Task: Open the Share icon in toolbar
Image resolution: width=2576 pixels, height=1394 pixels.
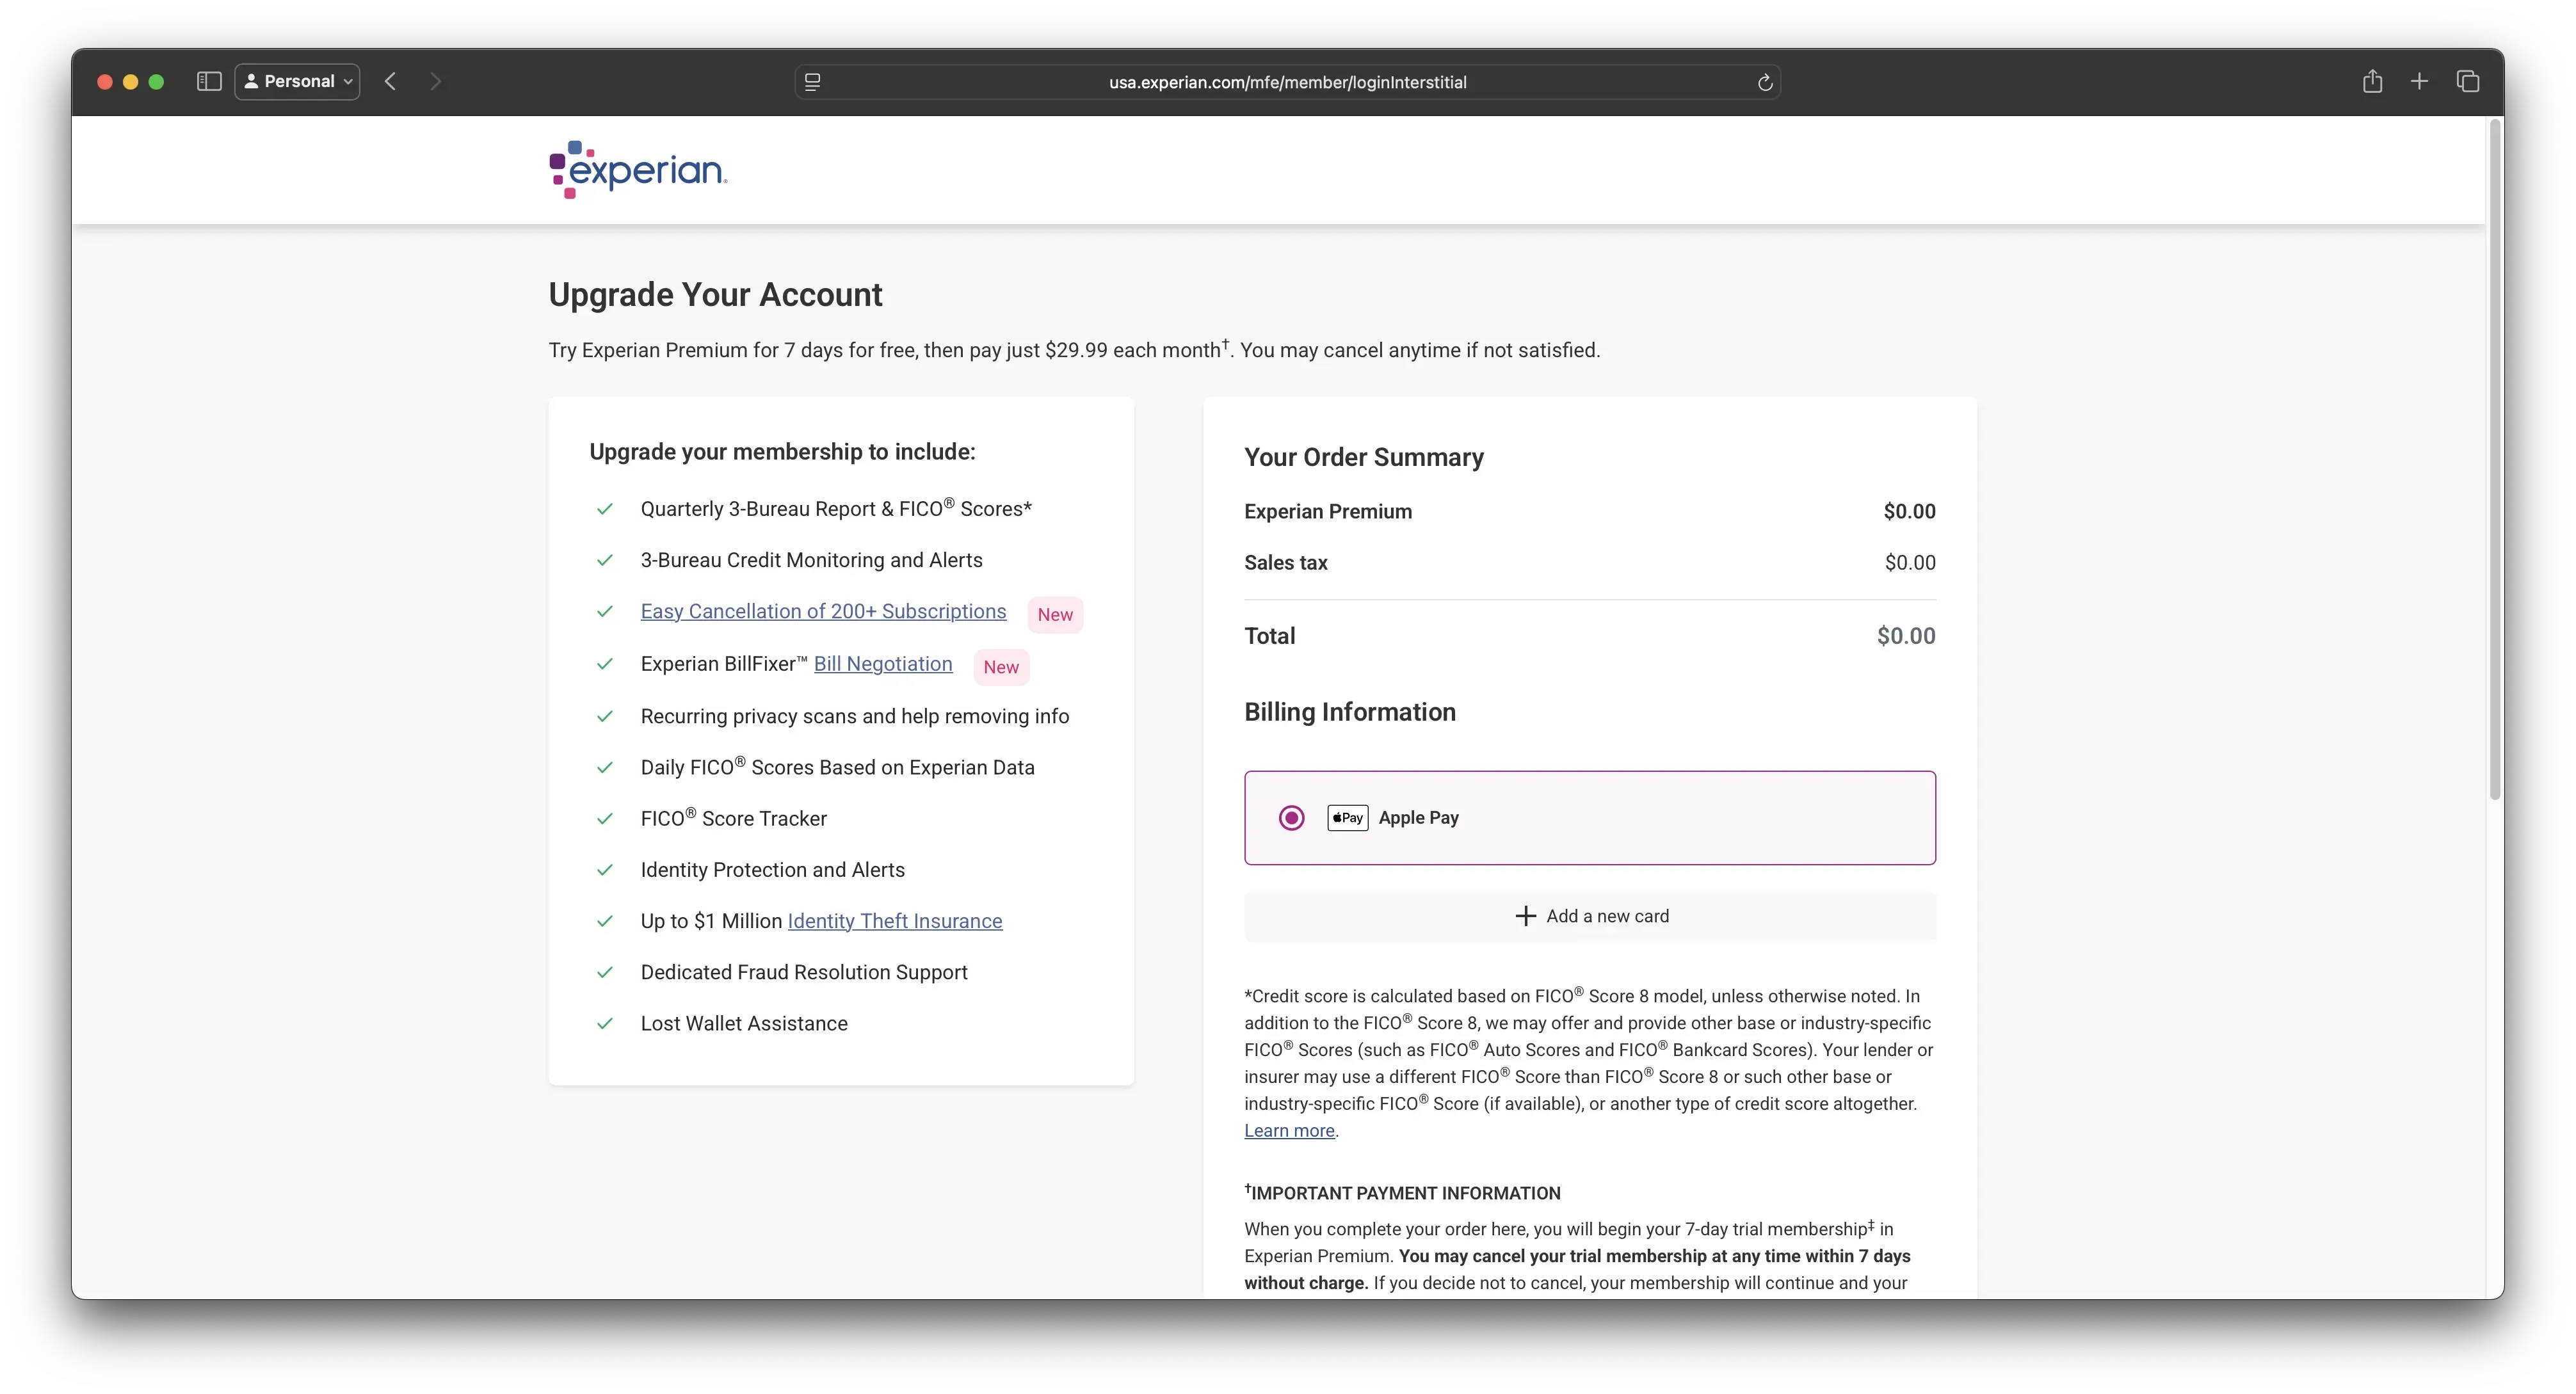Action: click(x=2372, y=81)
